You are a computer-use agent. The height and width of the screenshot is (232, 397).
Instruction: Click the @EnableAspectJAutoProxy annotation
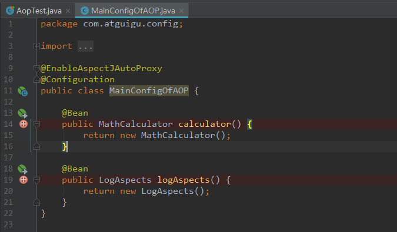point(101,69)
